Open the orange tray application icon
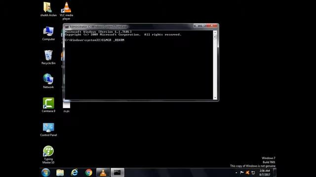The width and height of the screenshot is (316, 177). point(247,173)
